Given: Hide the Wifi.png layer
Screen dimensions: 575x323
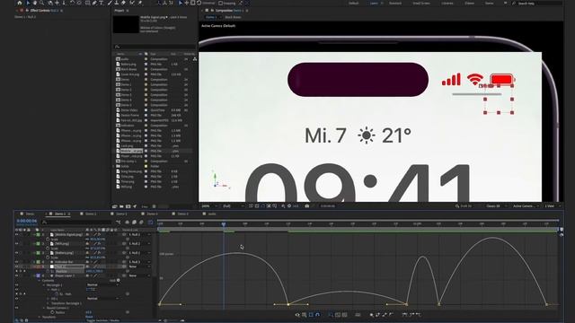Looking at the screenshot, I should (x=16, y=243).
